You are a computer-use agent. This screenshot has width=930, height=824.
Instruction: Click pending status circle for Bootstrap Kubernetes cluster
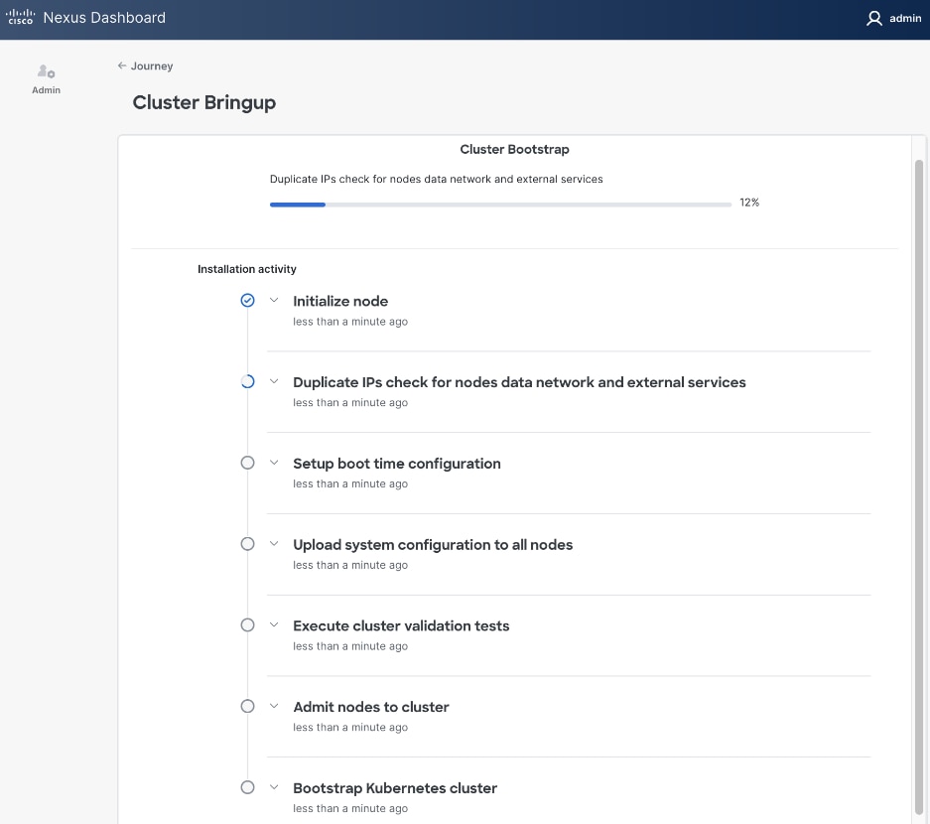[x=248, y=787]
